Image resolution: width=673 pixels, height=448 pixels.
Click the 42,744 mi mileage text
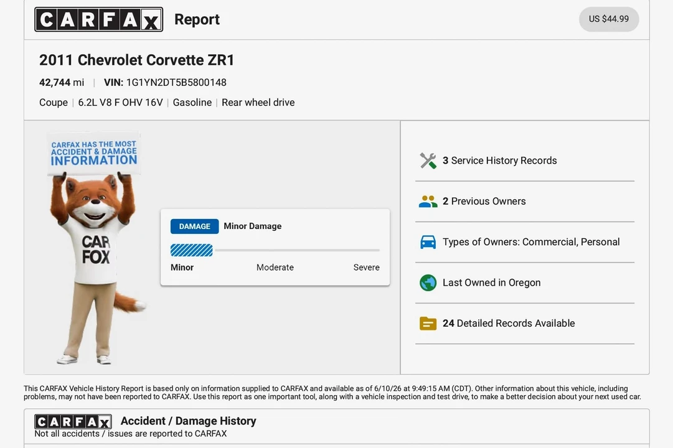62,82
